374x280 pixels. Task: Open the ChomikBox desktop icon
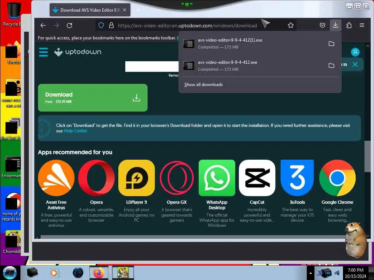pyautogui.click(x=12, y=242)
